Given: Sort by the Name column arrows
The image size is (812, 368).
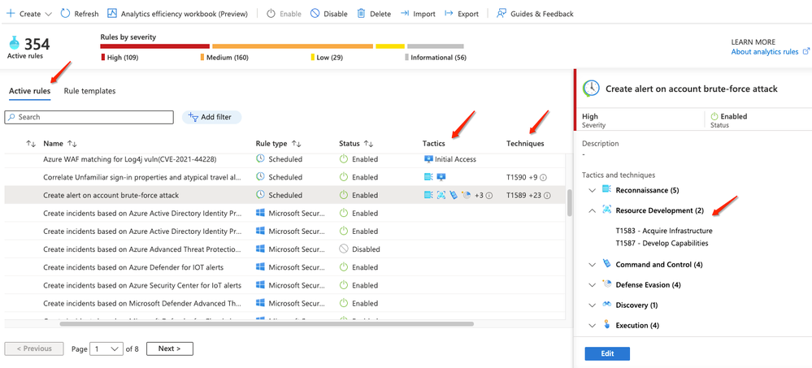Looking at the screenshot, I should click(x=72, y=143).
